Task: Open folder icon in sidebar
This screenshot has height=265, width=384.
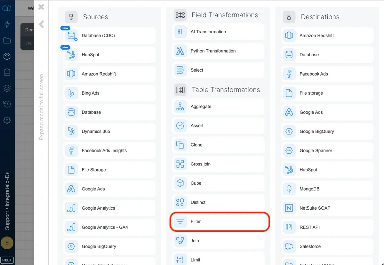Action: coord(7,40)
